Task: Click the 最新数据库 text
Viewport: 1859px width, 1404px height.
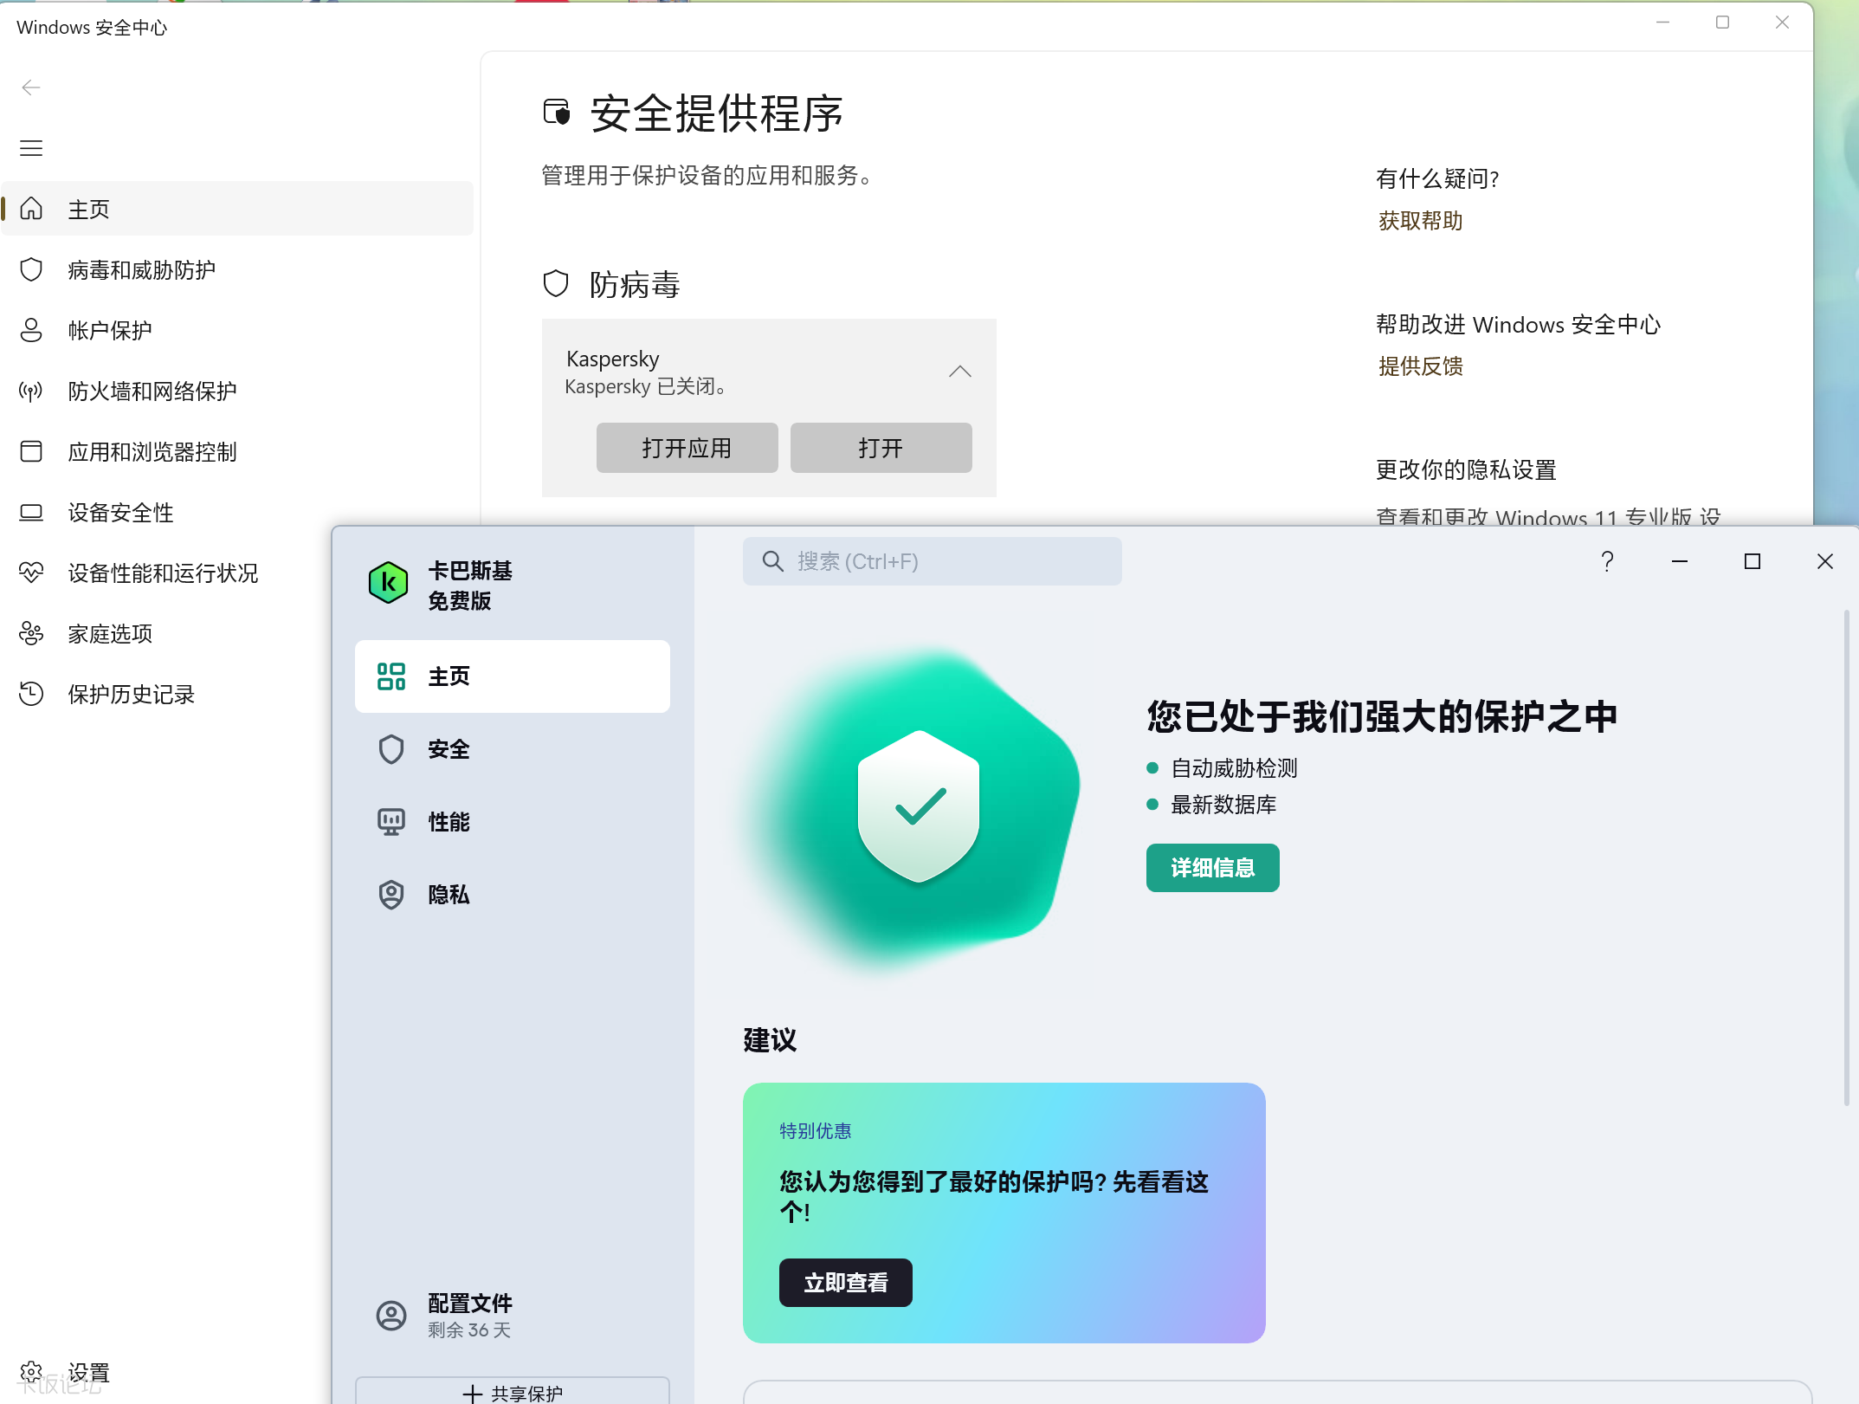Action: click(1223, 805)
